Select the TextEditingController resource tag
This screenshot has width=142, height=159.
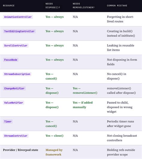pyautogui.click(x=19, y=31)
